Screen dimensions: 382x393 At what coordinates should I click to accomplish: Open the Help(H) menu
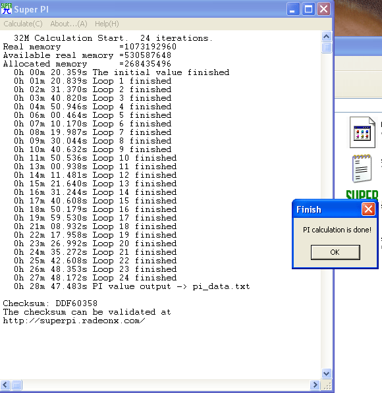click(107, 24)
